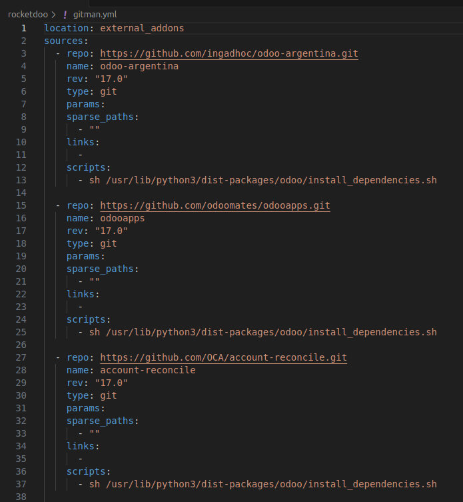463x502 pixels.
Task: Click 'git' type value on line 30
Action: (109, 396)
